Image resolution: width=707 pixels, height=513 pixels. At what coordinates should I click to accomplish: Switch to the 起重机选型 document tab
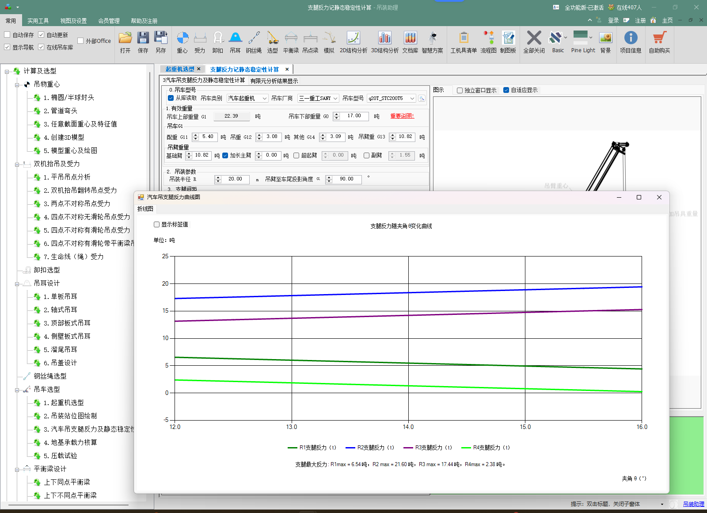point(180,69)
